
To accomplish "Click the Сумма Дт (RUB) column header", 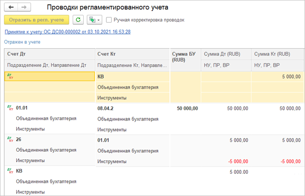I will click(222, 54).
